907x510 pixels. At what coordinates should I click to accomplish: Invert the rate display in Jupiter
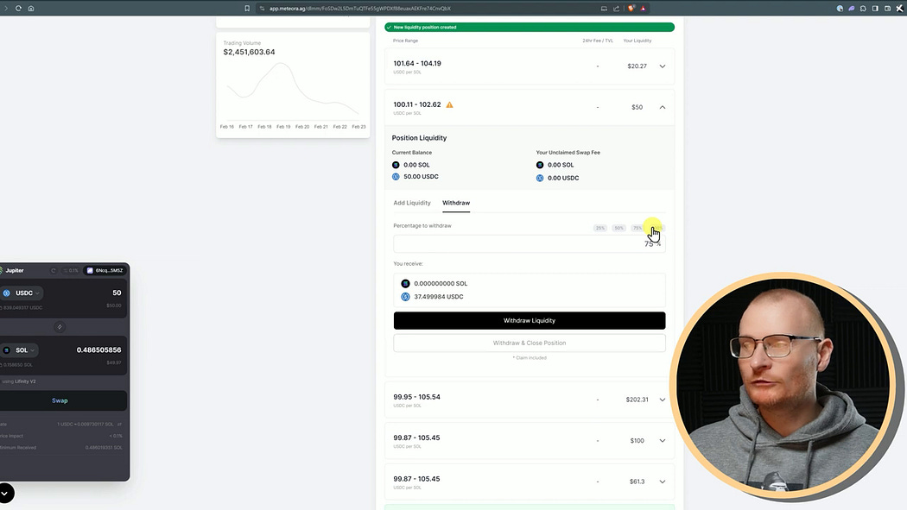[120, 424]
